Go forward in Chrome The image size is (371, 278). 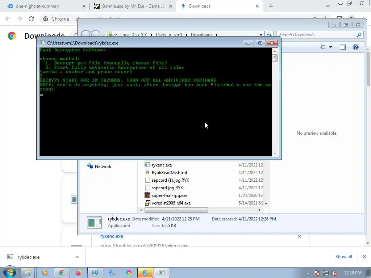click(20, 19)
